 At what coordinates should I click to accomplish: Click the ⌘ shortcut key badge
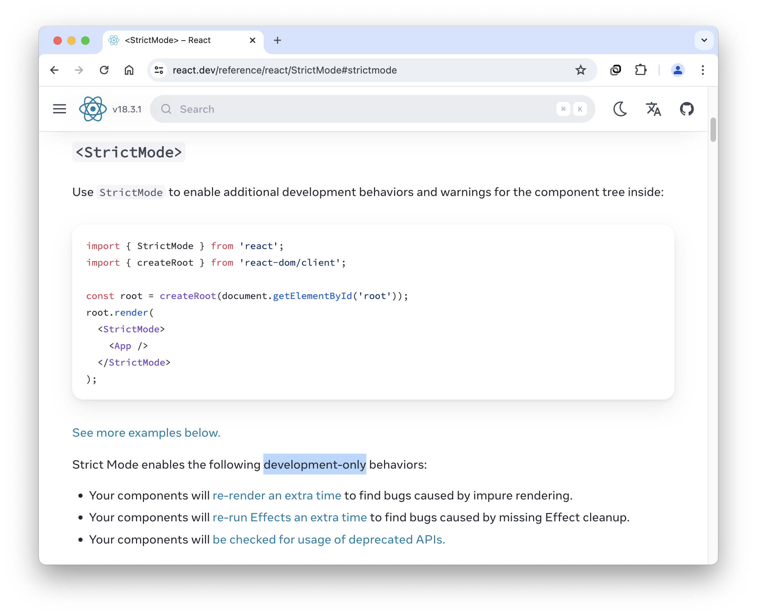point(563,109)
